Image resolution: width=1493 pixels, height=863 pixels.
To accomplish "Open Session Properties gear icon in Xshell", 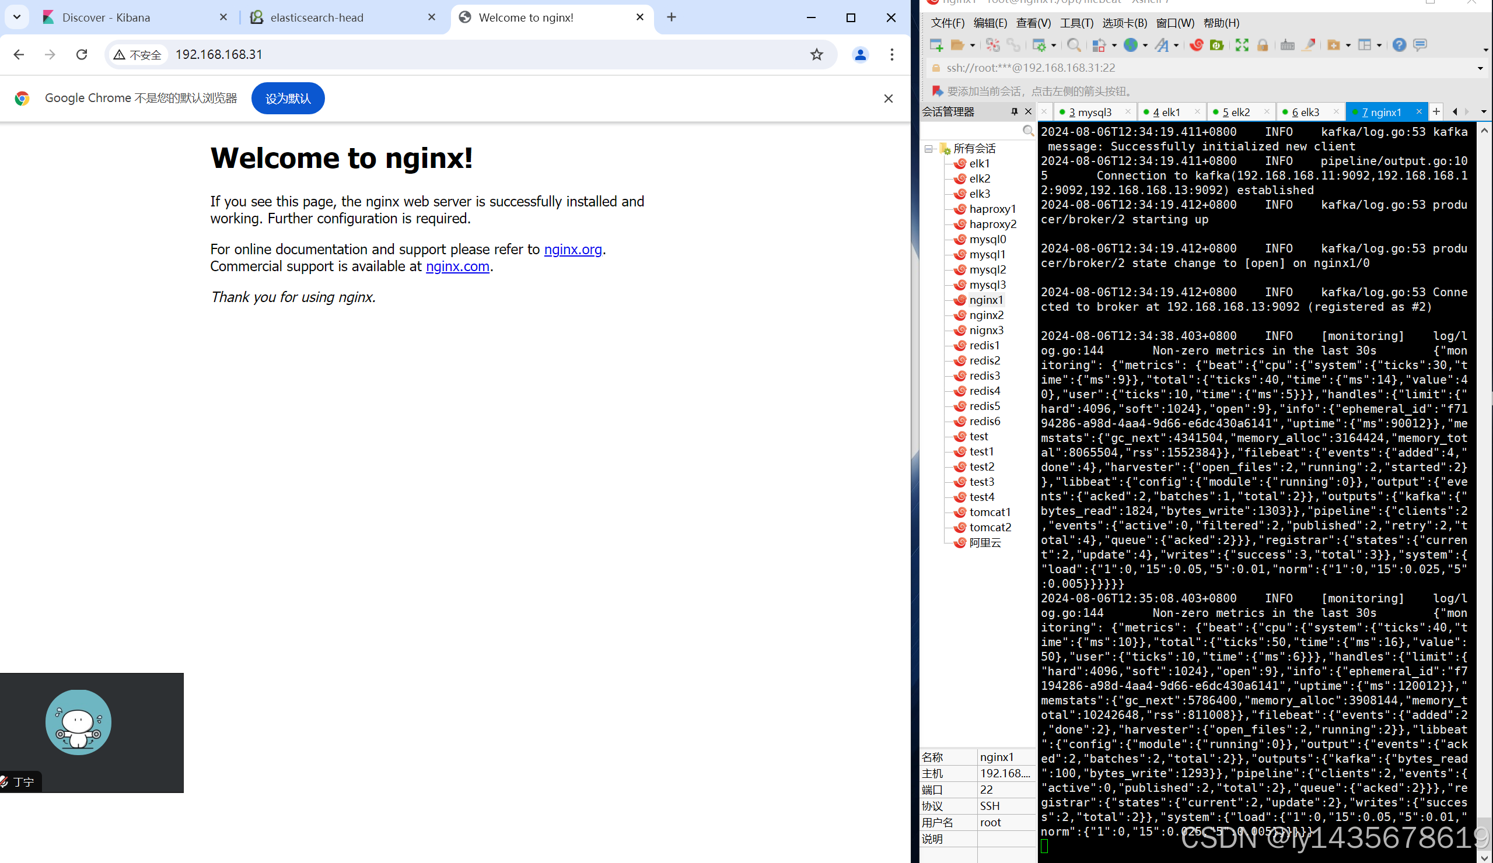I will click(x=1039, y=45).
